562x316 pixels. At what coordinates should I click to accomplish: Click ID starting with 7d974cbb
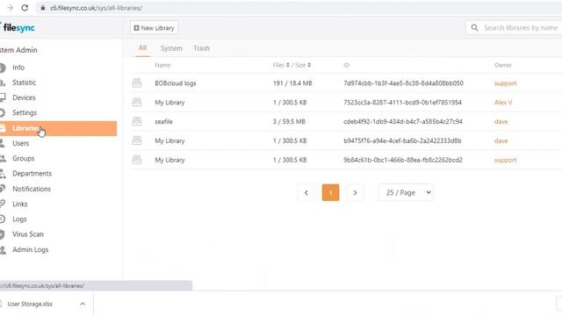click(403, 83)
